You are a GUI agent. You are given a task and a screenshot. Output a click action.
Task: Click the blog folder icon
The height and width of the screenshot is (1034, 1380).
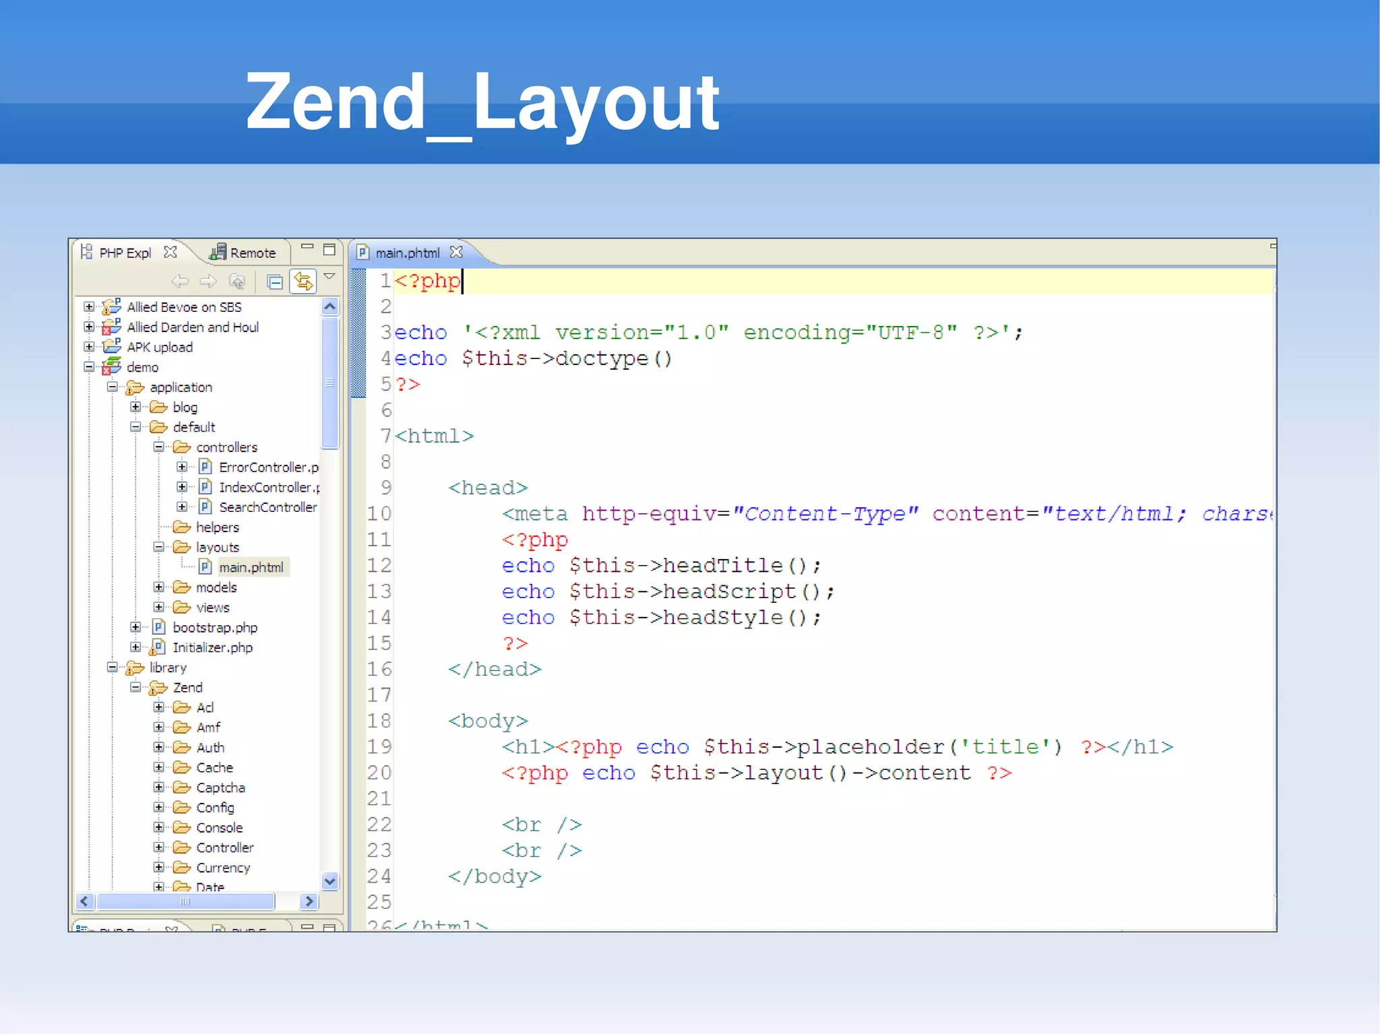pos(158,407)
